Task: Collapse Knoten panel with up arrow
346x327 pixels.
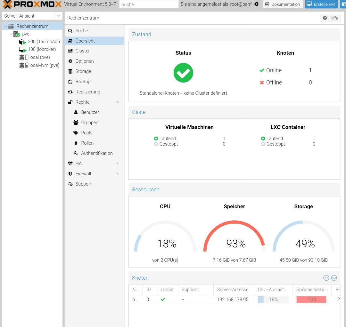Action: (x=326, y=278)
